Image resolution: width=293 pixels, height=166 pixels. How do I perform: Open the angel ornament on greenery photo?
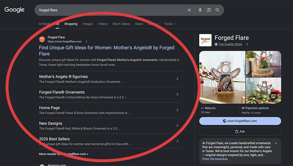[x=263, y=91]
